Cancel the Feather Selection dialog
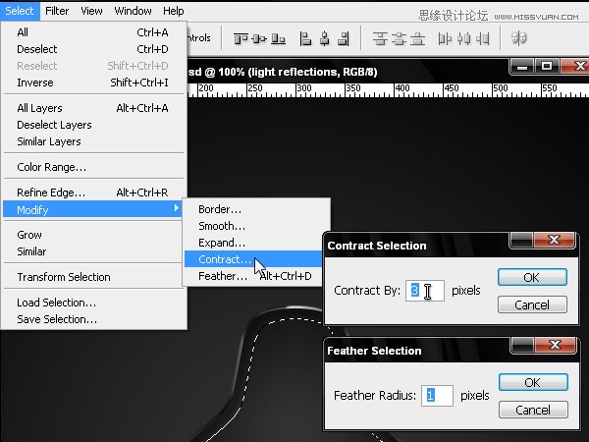 tap(533, 410)
